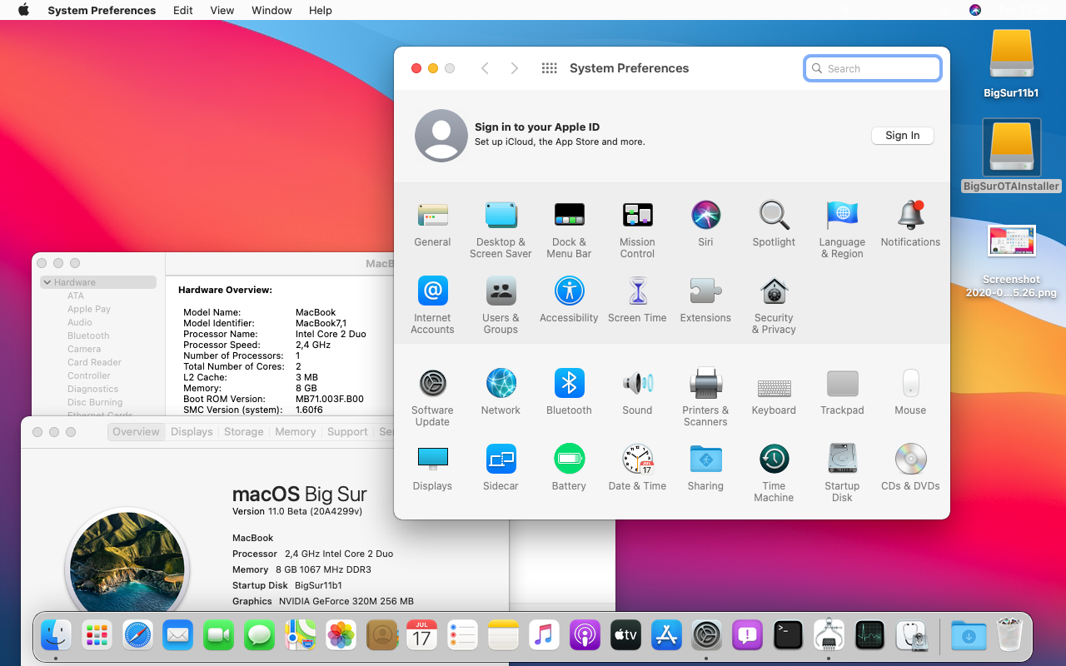The image size is (1066, 666).
Task: Open Terminal from the Dock
Action: pyautogui.click(x=788, y=636)
